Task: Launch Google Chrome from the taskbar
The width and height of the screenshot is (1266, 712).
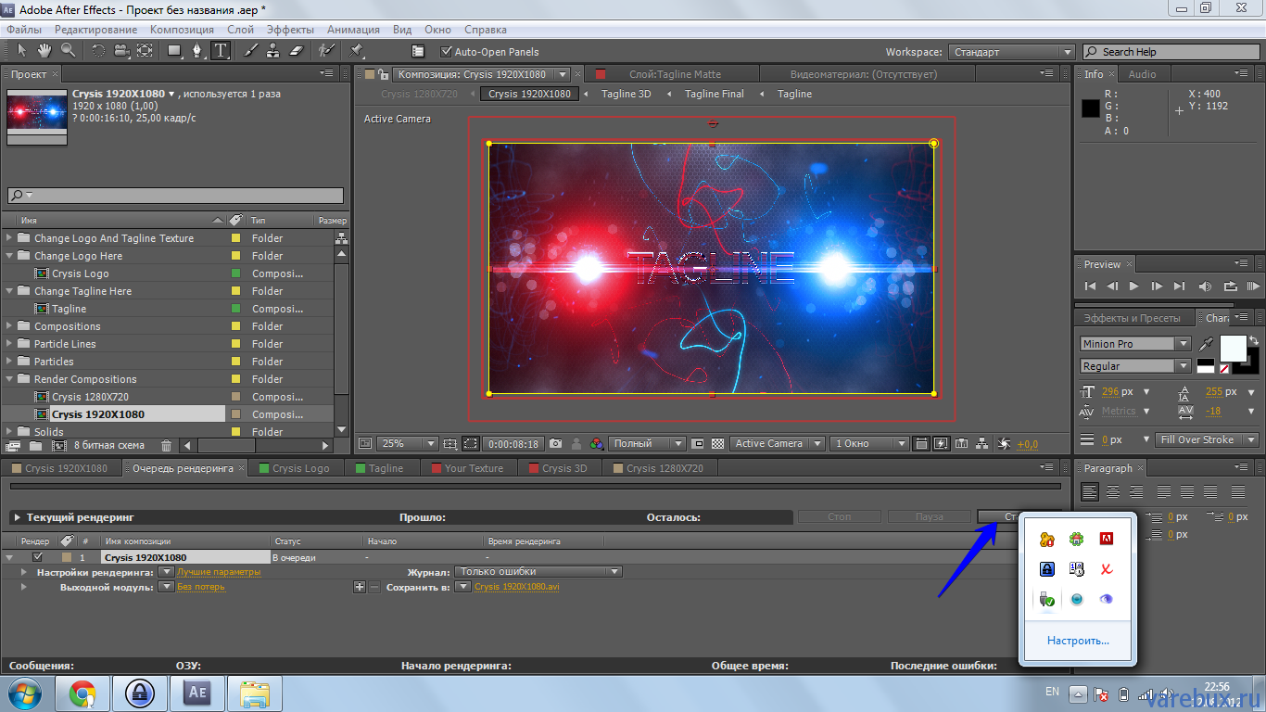Action: (x=82, y=693)
